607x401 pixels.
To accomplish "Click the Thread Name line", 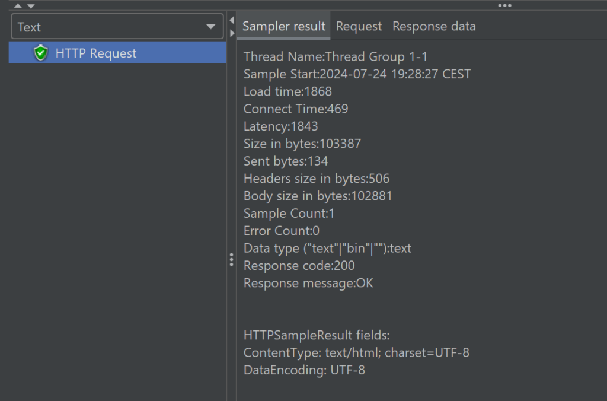I will (x=336, y=57).
